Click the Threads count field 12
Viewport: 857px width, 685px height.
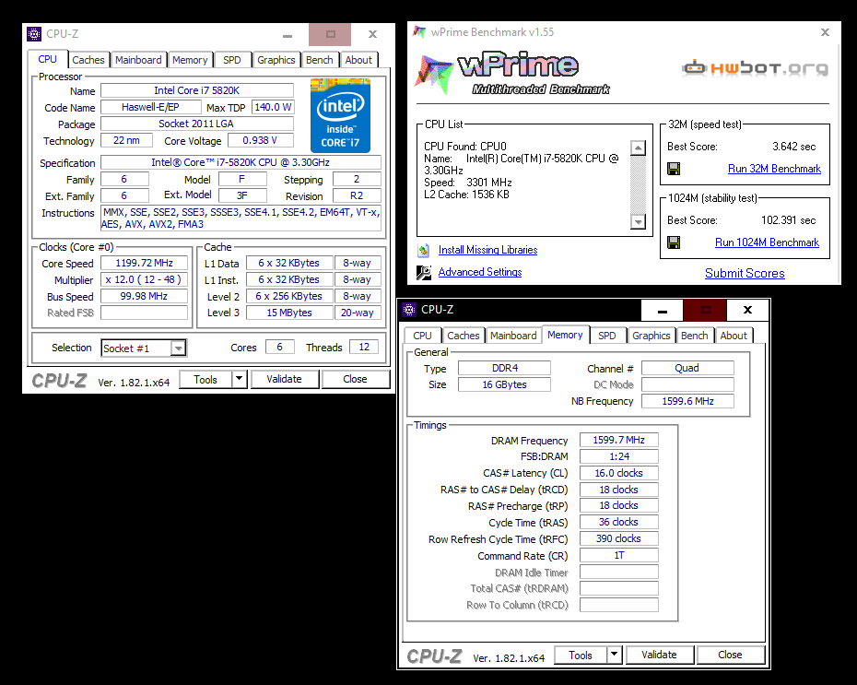364,348
